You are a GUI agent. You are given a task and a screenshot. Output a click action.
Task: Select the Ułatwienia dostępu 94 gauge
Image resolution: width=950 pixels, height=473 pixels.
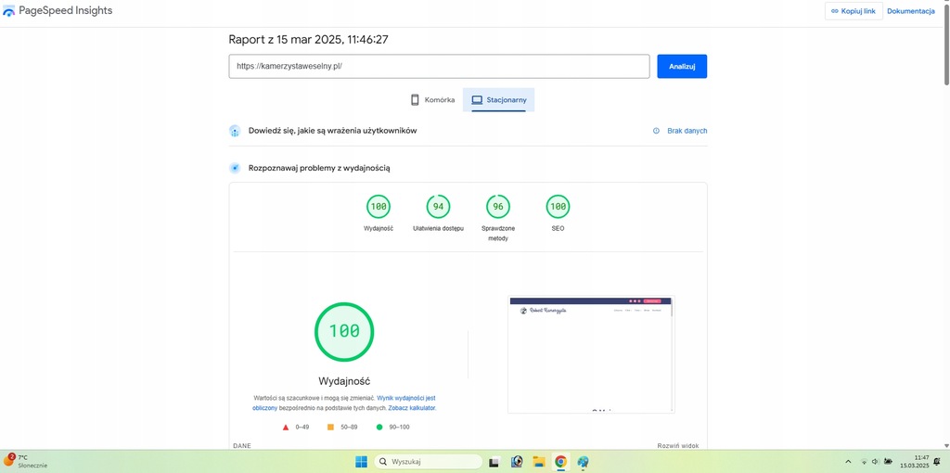tap(438, 207)
